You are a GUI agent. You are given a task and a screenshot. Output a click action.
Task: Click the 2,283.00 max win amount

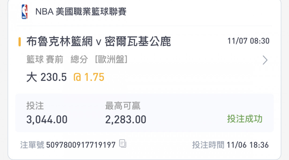(x=126, y=120)
